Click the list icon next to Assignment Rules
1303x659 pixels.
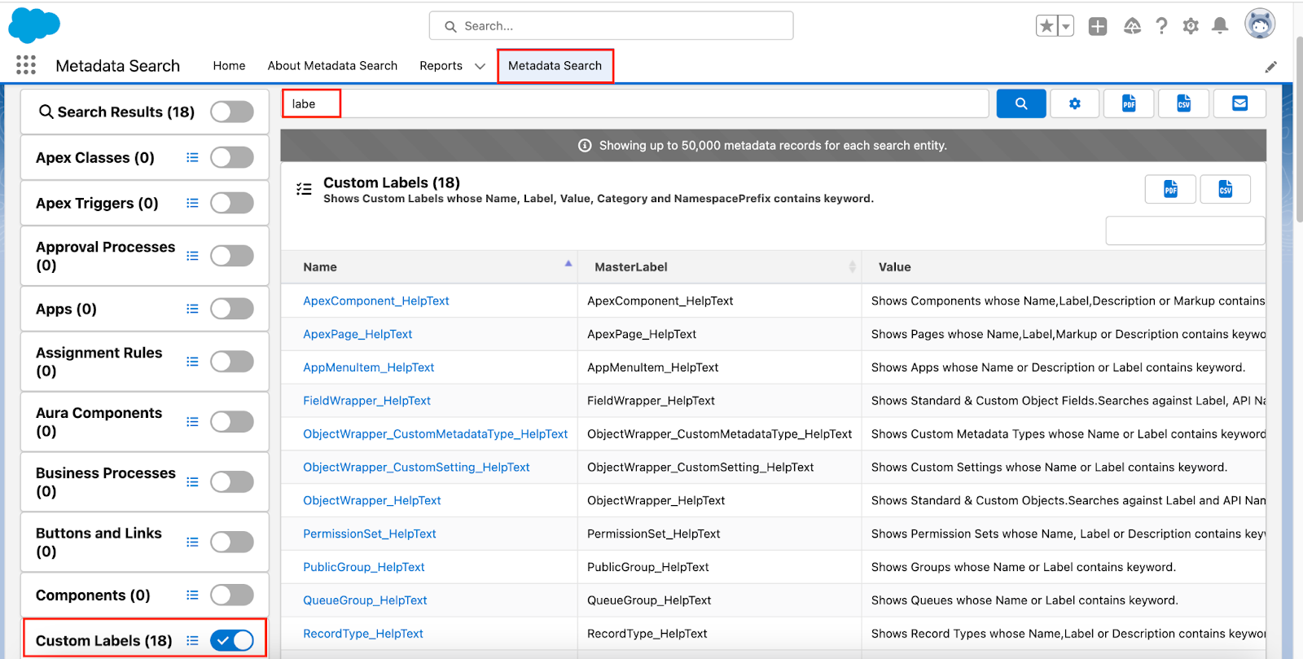(x=192, y=362)
